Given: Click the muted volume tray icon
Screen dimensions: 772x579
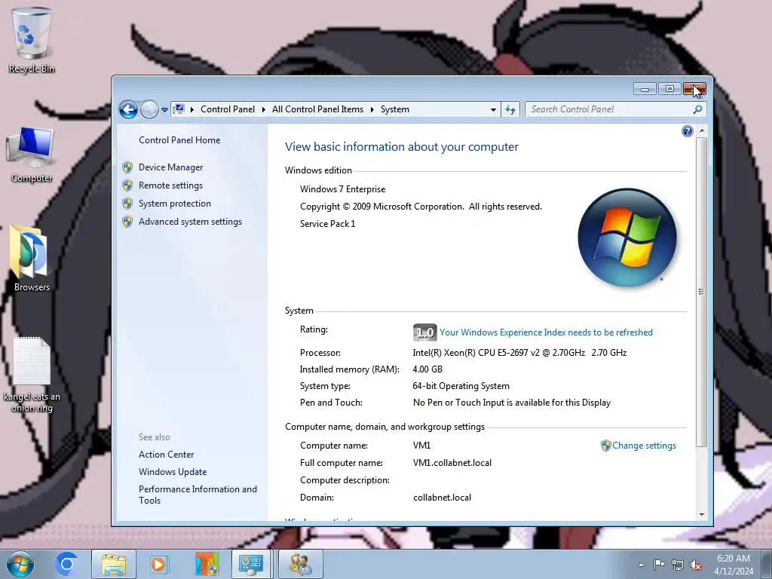Looking at the screenshot, I should (x=696, y=565).
